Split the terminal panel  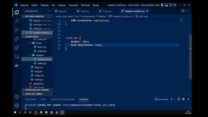coord(179,99)
